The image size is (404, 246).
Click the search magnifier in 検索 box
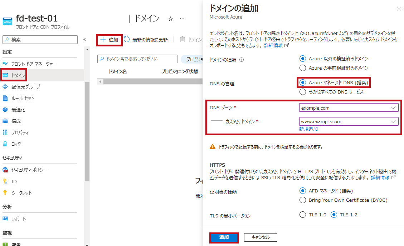(7, 40)
